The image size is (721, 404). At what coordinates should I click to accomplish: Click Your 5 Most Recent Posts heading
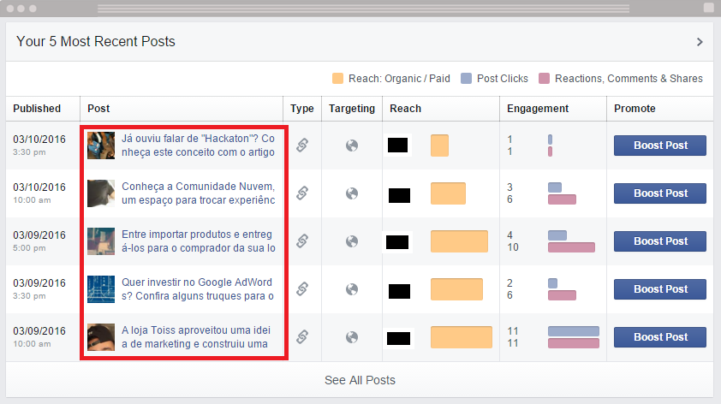click(x=96, y=41)
